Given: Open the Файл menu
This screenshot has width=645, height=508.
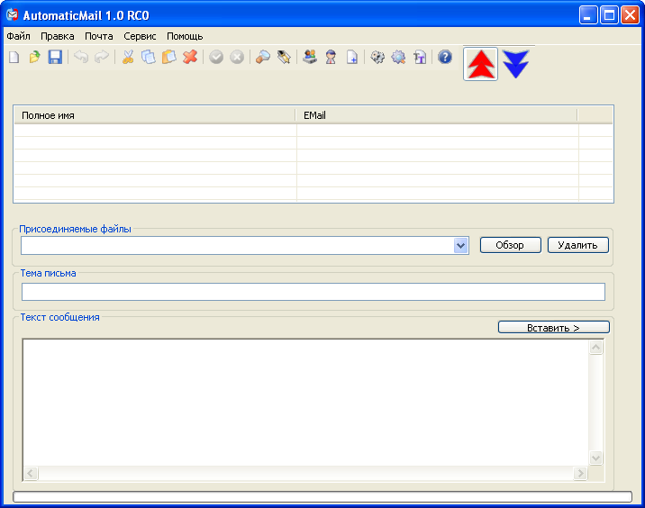Looking at the screenshot, I should pos(18,36).
